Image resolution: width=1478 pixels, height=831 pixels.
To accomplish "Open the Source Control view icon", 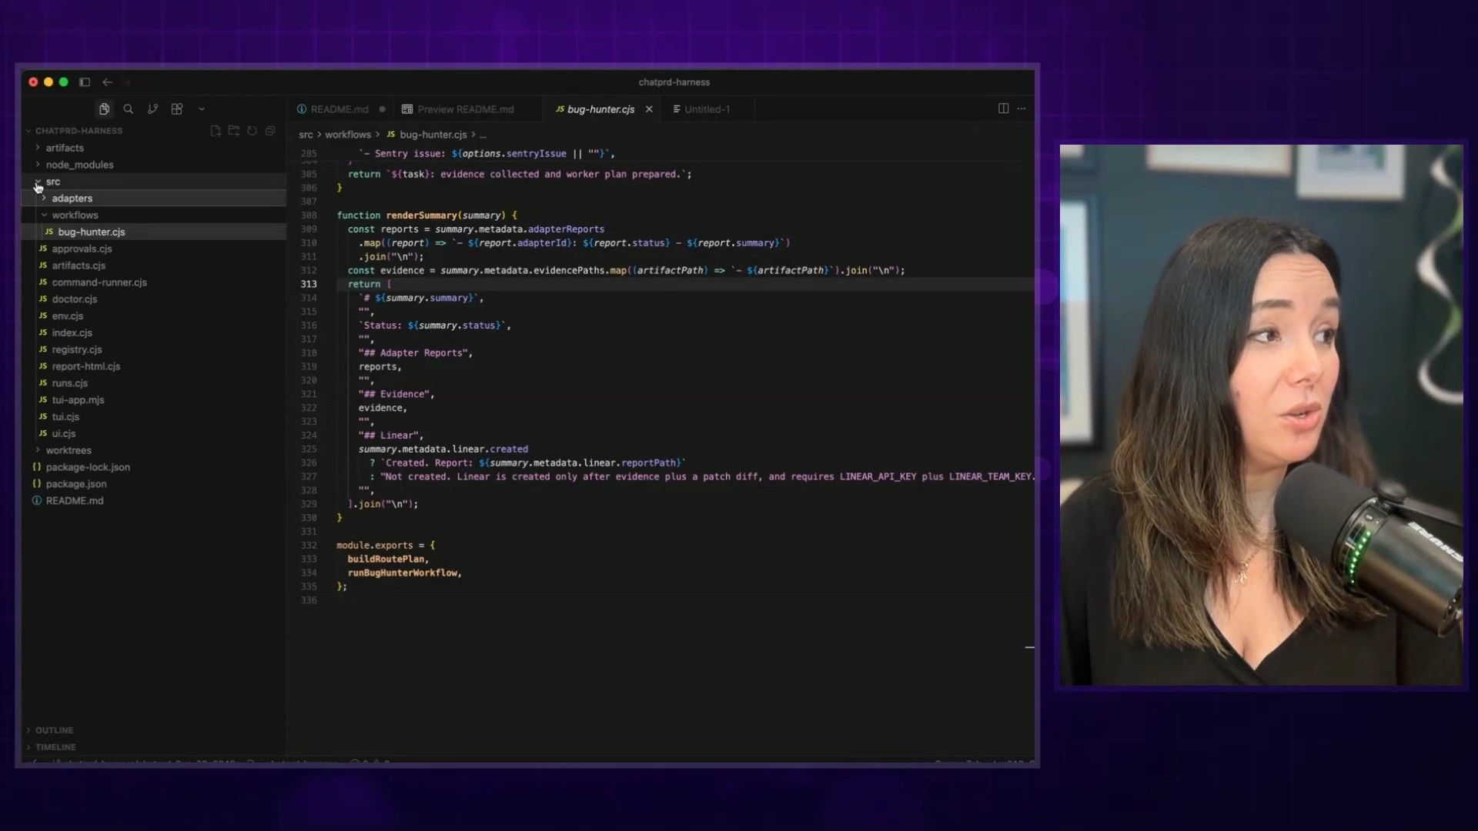I will pos(152,109).
